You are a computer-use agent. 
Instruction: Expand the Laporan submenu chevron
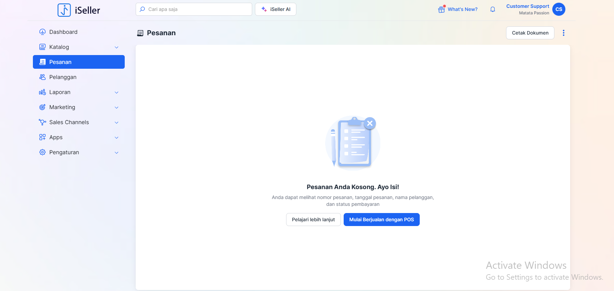pos(116,92)
